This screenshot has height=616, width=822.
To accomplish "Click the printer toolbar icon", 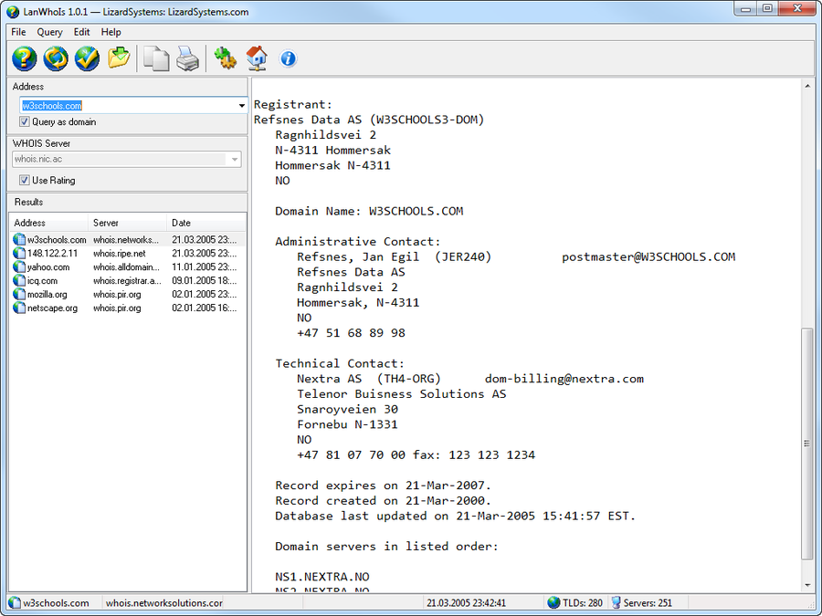I will point(187,58).
